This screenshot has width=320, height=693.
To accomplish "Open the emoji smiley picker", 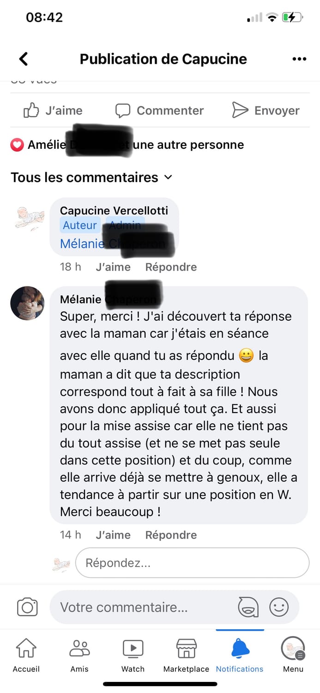I will tap(279, 607).
